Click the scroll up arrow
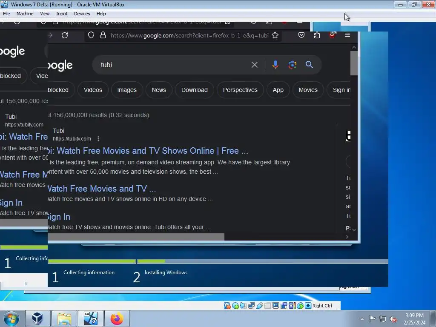Image resolution: width=436 pixels, height=327 pixels. [x=354, y=48]
